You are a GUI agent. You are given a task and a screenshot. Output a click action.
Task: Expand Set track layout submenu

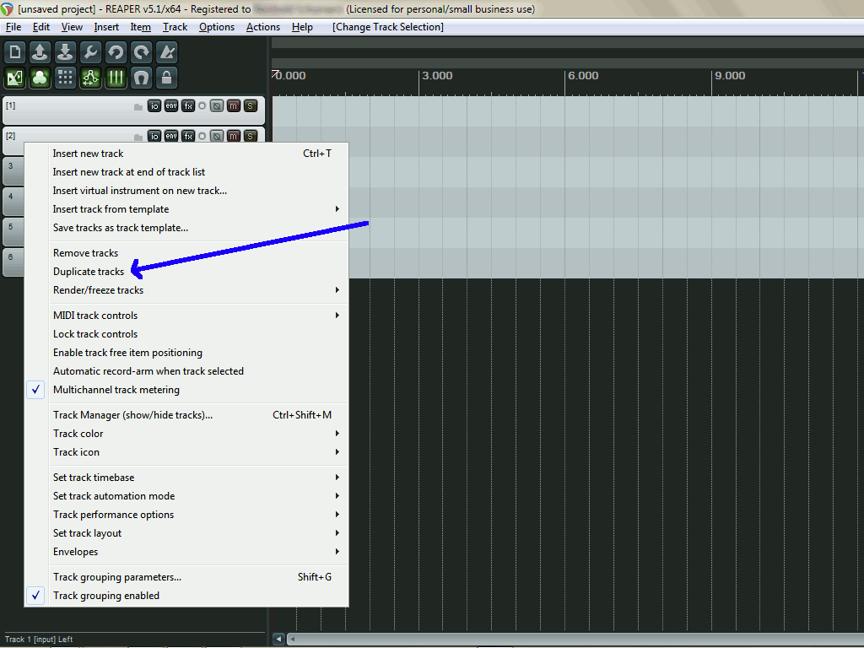tap(186, 533)
